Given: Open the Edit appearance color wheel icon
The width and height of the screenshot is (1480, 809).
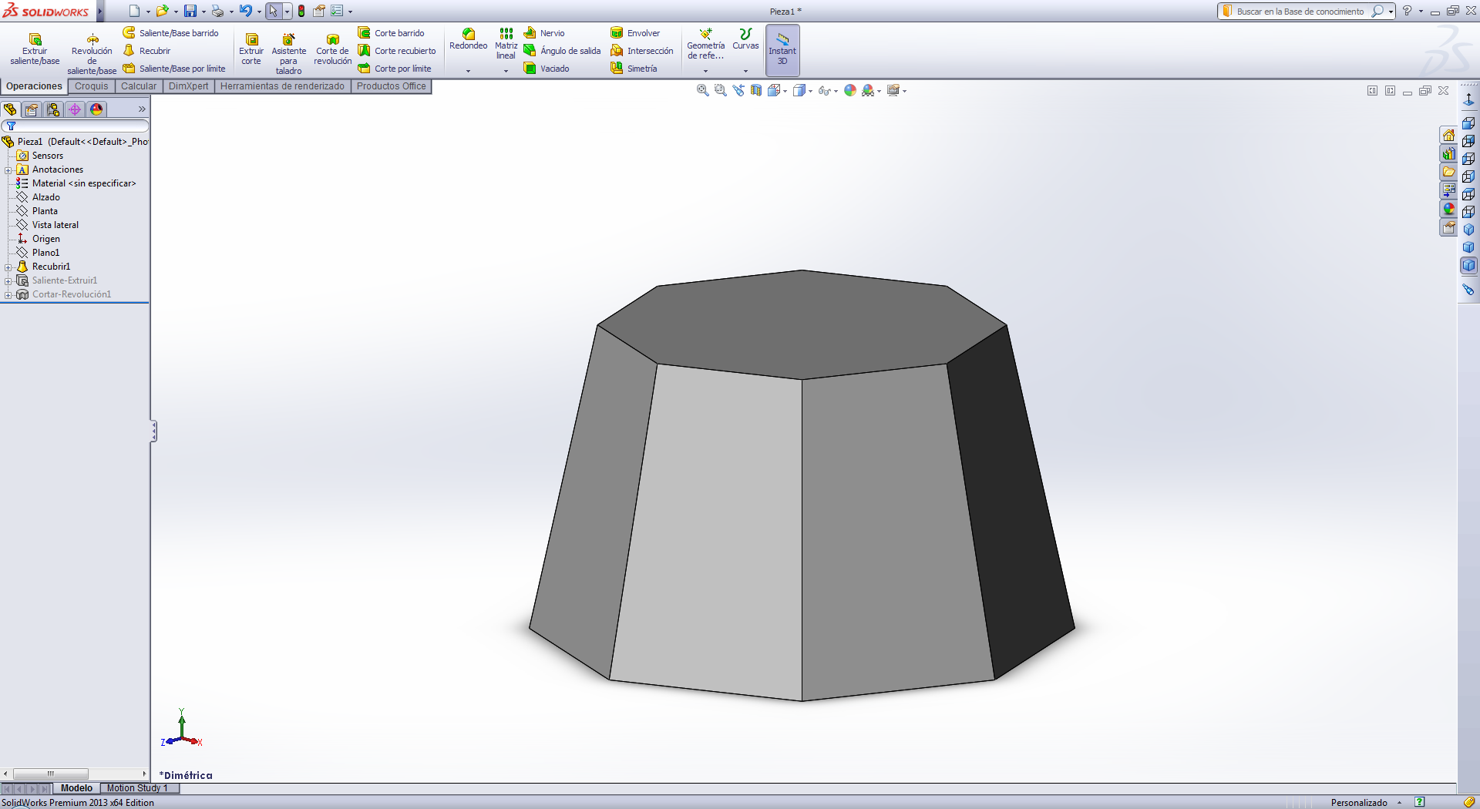Looking at the screenshot, I should tap(850, 90).
